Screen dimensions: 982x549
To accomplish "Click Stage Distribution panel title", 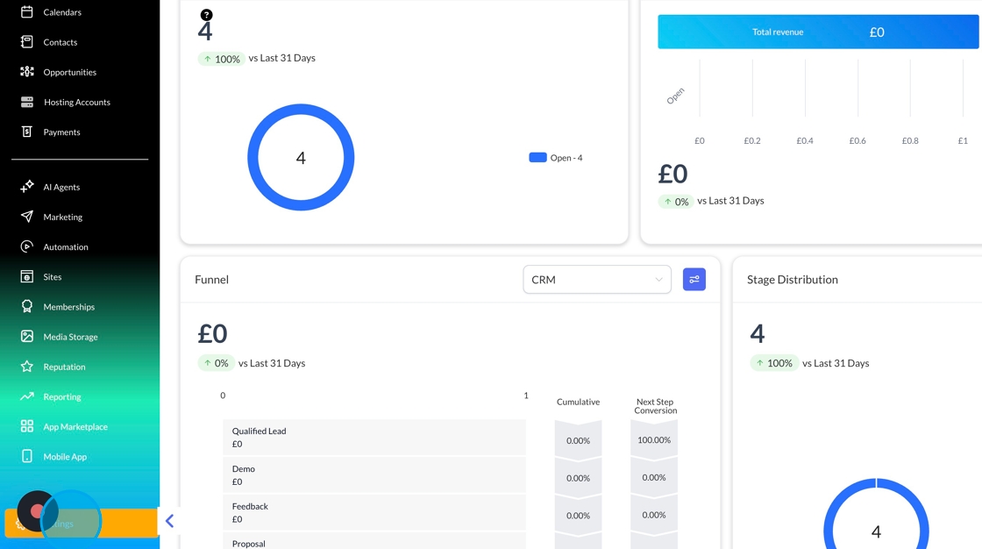I will (x=793, y=280).
